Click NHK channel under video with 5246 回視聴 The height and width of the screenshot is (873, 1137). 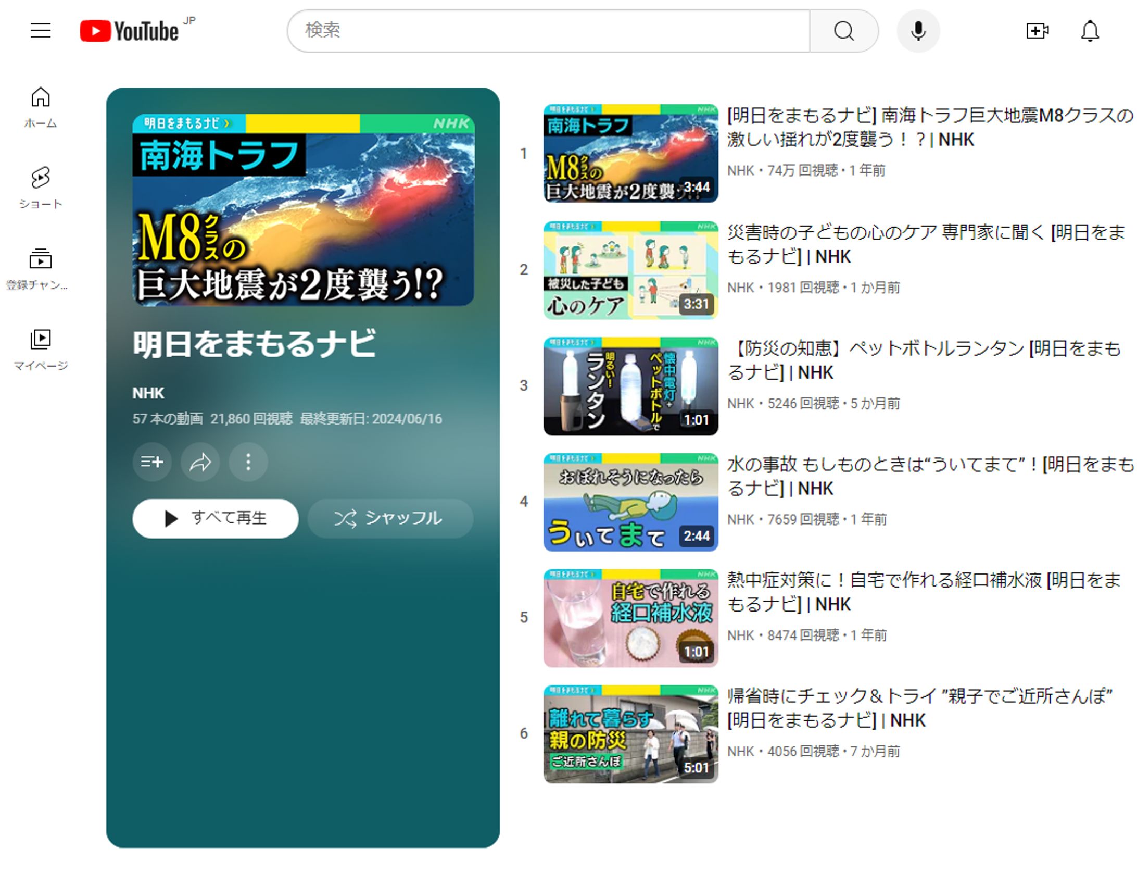(x=740, y=403)
